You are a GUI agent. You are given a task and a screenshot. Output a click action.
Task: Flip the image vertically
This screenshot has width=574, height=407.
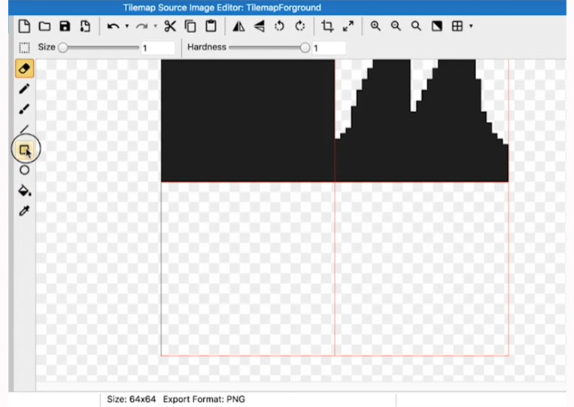[x=260, y=26]
